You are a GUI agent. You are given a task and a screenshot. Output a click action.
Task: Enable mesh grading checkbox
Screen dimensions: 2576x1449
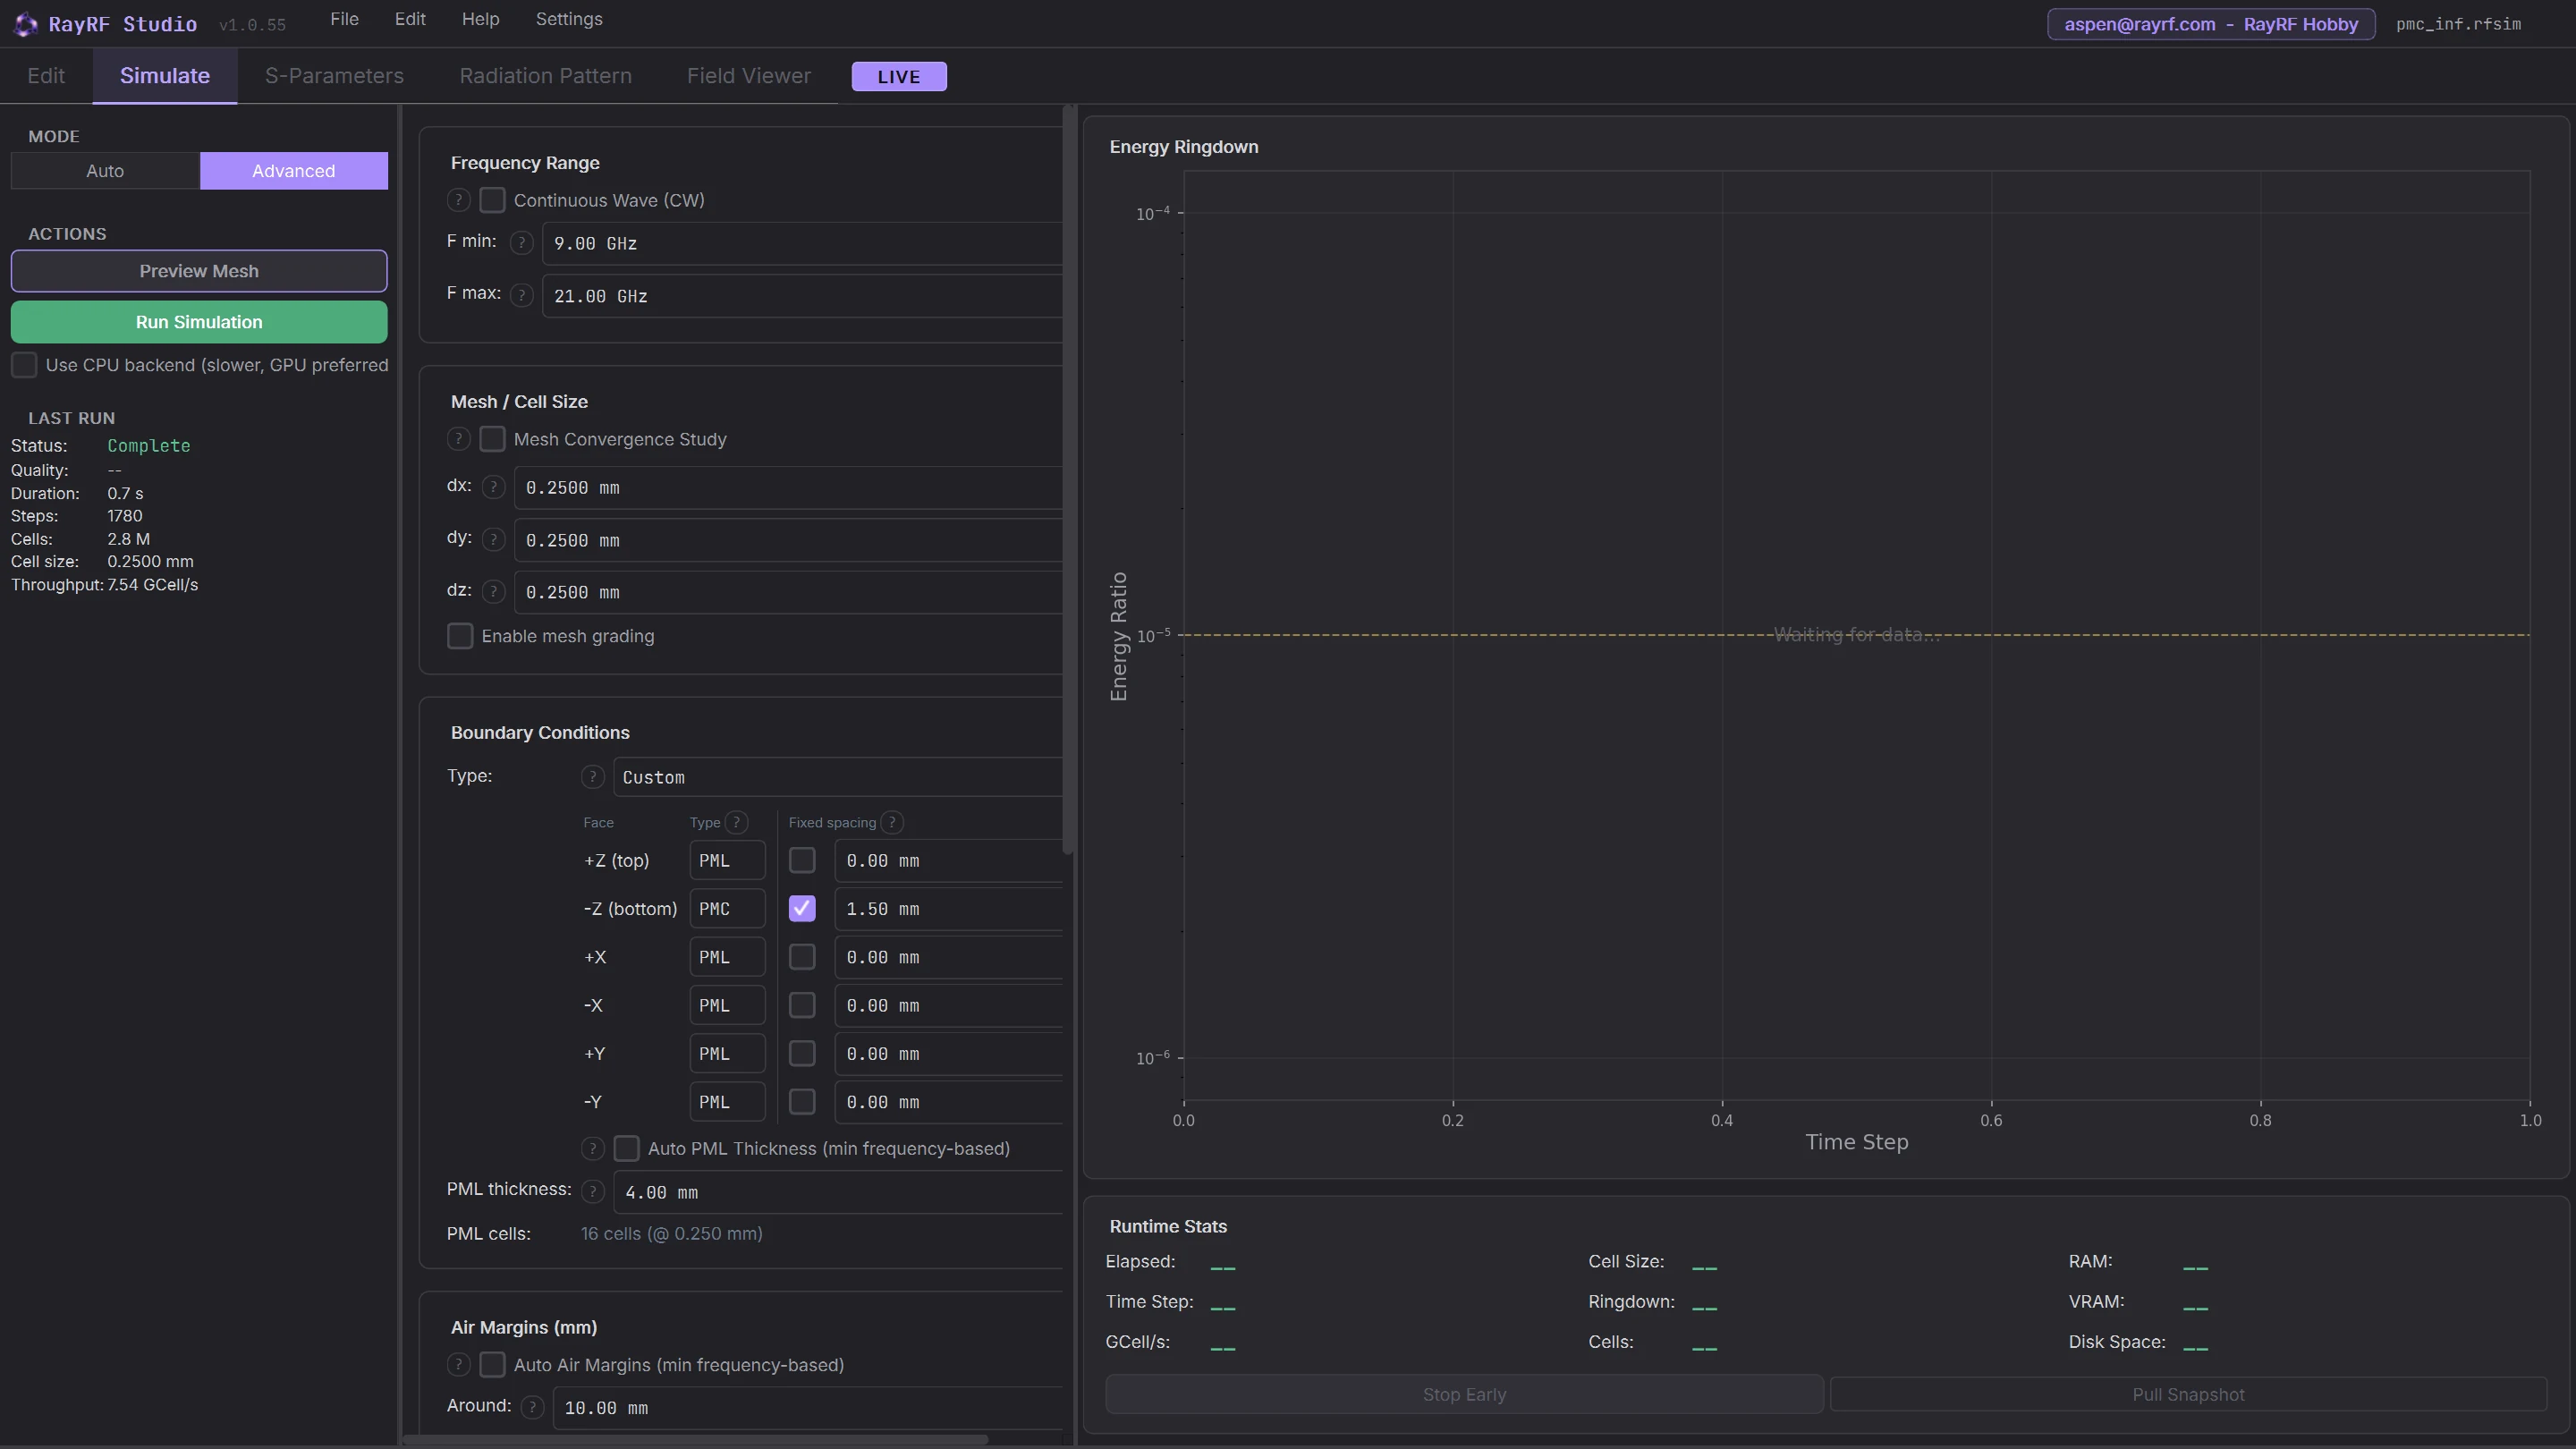pyautogui.click(x=460, y=636)
